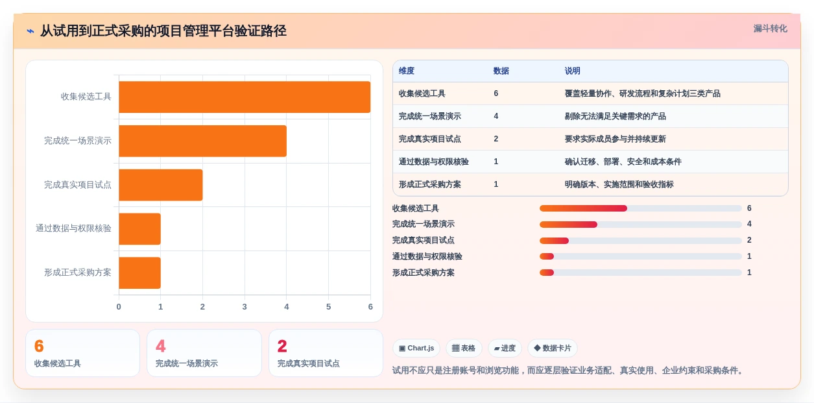Click description 明确版本、实施范围和验收指标
The width and height of the screenshot is (814, 403).
point(619,184)
